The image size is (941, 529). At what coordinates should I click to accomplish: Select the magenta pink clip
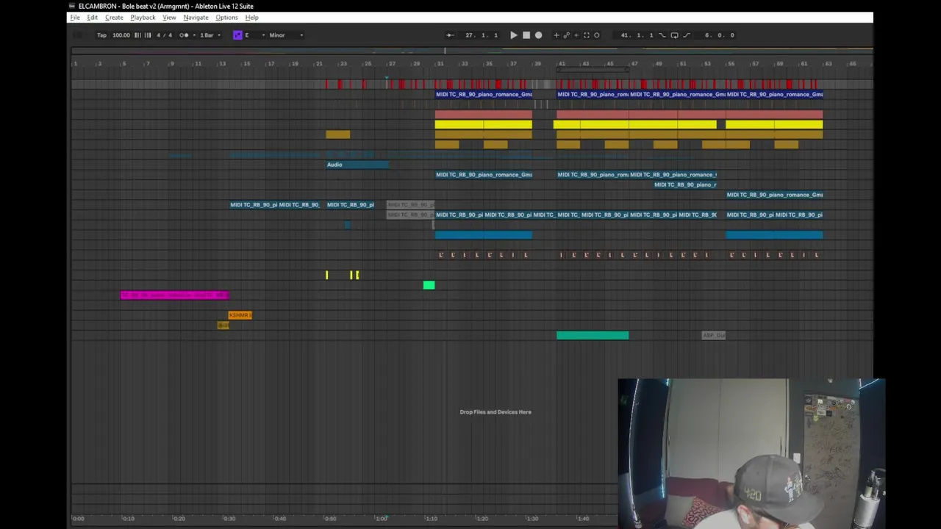click(175, 295)
